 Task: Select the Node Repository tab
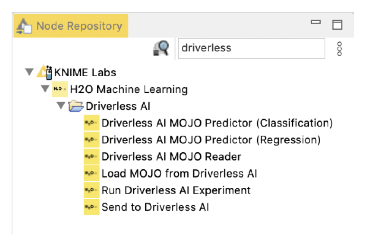coord(71,26)
